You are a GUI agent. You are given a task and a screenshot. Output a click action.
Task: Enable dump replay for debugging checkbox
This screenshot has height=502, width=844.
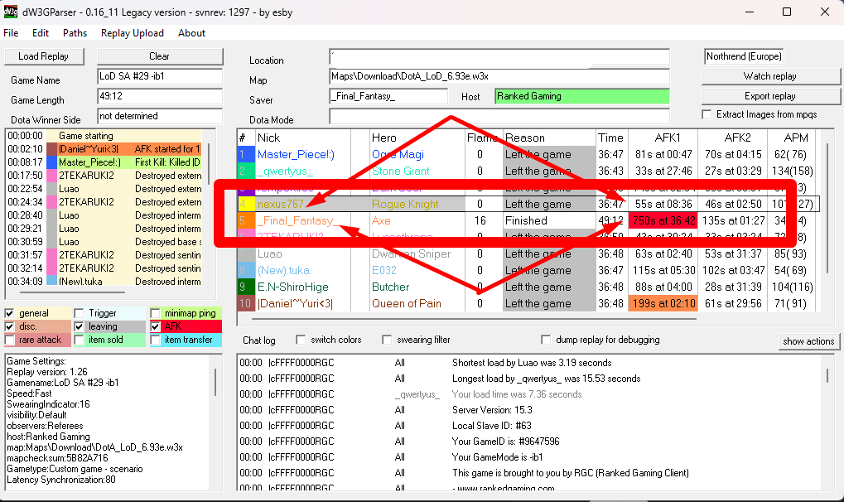point(546,340)
